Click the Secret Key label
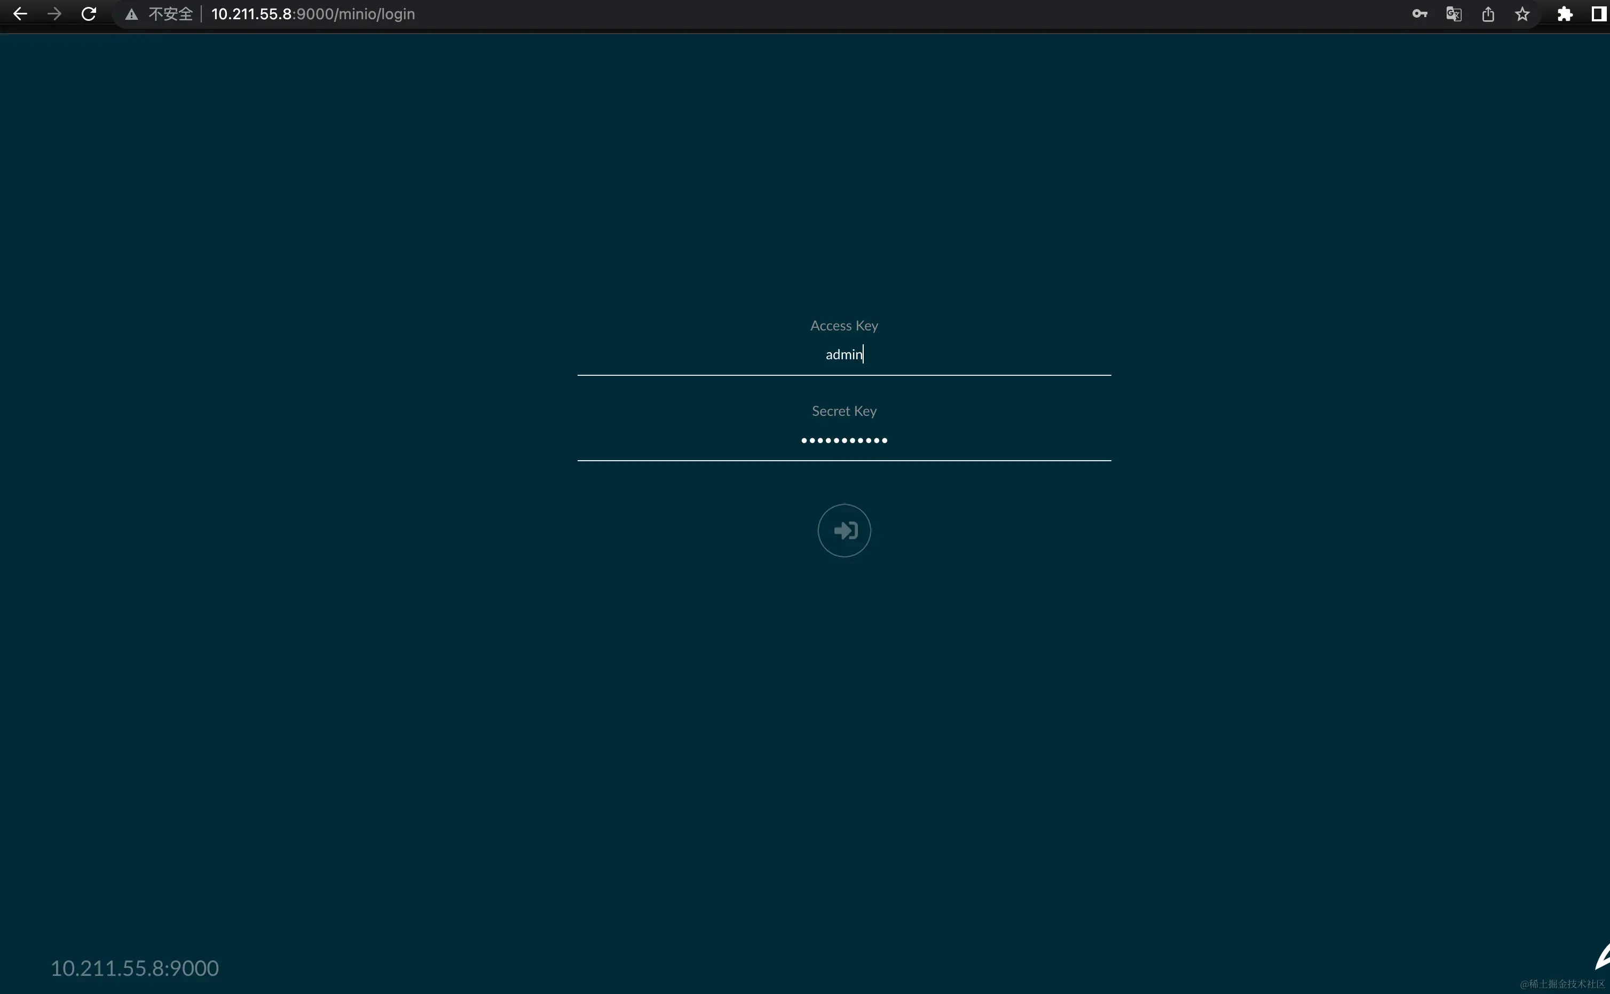Viewport: 1610px width, 994px height. point(844,411)
